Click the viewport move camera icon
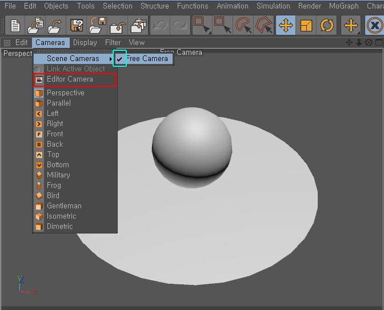The height and width of the screenshot is (310, 384). (x=349, y=43)
